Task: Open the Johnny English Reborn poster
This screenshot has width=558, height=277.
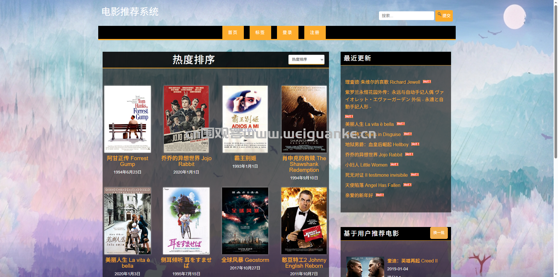Action: click(304, 221)
